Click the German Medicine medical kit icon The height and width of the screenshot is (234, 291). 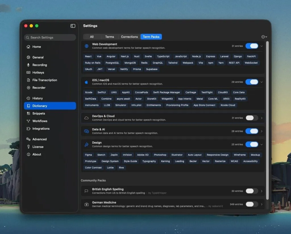click(x=86, y=204)
